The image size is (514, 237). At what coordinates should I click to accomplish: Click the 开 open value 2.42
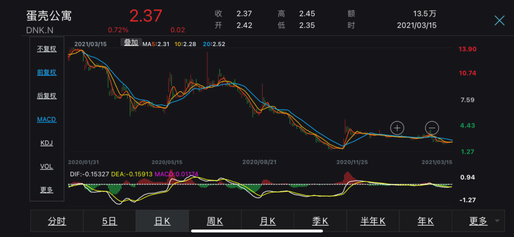(244, 25)
